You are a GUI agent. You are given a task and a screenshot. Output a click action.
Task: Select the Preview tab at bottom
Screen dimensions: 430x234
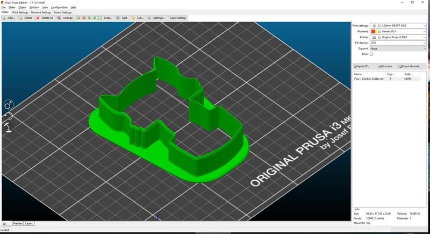point(18,224)
